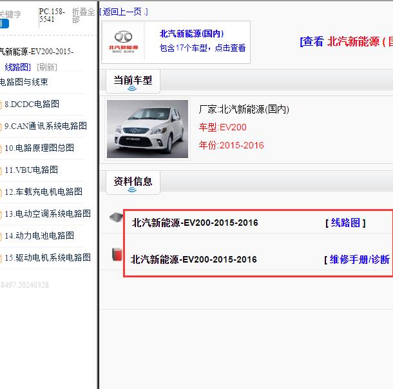Click the first 北汽新能源-EV200-2015-2016 title
The height and width of the screenshot is (389, 393).
point(195,223)
